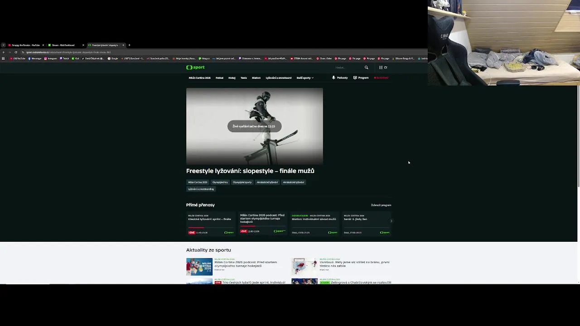Viewport: 580px width, 326px height.
Task: Open the Silicone Bongs bookmark
Action: pyautogui.click(x=403, y=58)
